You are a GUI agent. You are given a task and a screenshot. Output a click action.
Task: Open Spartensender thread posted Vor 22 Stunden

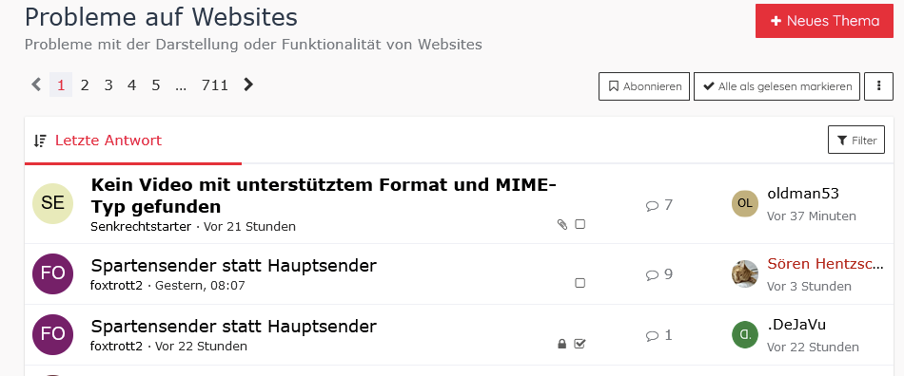pyautogui.click(x=233, y=327)
